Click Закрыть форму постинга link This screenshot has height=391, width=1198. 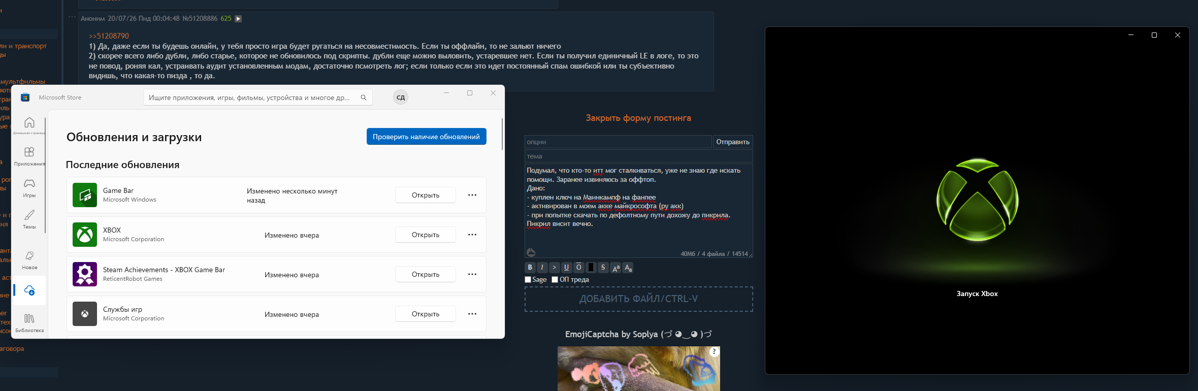pos(638,118)
